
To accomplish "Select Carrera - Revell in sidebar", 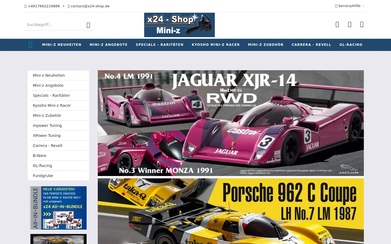I will pos(58,146).
